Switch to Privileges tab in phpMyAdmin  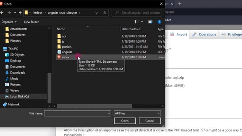231,34
